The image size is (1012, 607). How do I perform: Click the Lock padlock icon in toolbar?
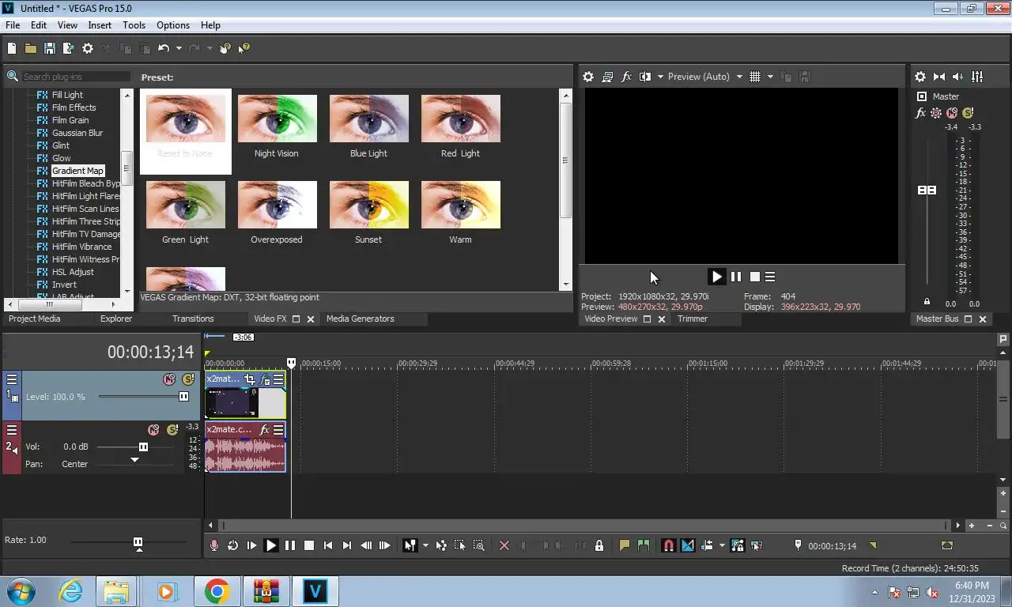(599, 545)
